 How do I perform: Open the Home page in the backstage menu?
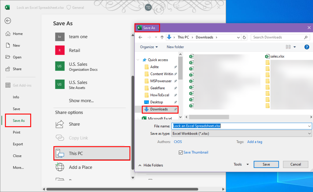coord(18,34)
